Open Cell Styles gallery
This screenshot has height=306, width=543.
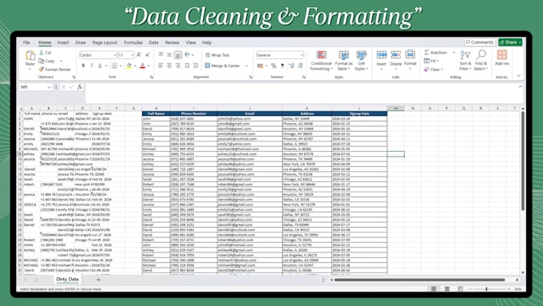tap(361, 60)
